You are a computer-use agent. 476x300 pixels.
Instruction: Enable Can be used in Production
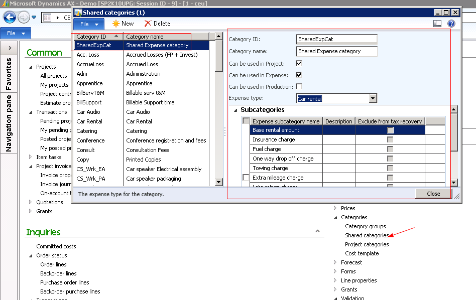[x=299, y=87]
